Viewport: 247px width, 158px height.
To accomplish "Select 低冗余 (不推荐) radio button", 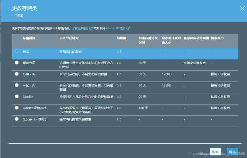I will pos(17,119).
